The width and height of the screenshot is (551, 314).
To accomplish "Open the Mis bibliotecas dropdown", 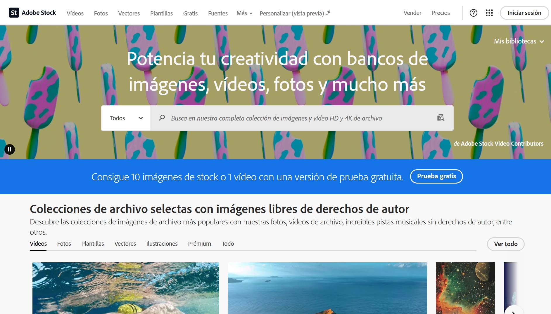I will coord(519,41).
